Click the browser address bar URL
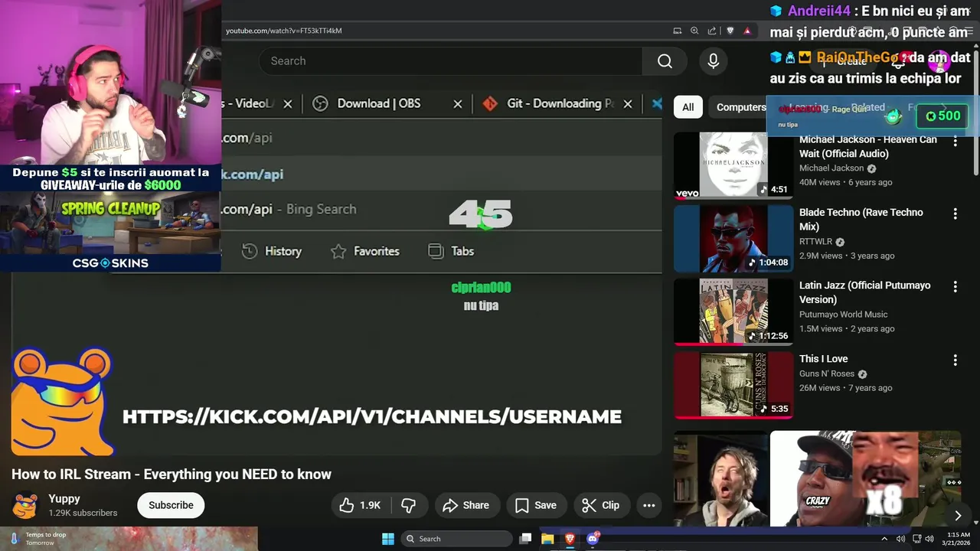The image size is (980, 551). coord(284,31)
